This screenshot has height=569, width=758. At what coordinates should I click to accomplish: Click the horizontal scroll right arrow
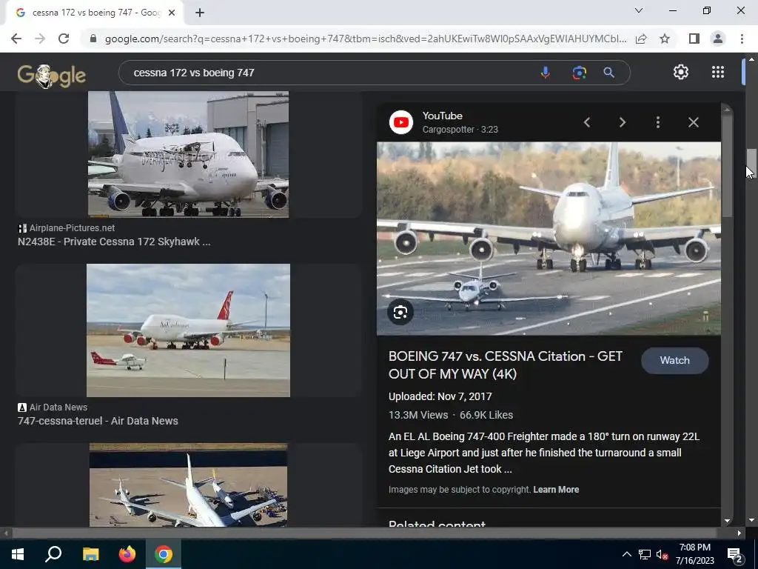[x=739, y=533]
